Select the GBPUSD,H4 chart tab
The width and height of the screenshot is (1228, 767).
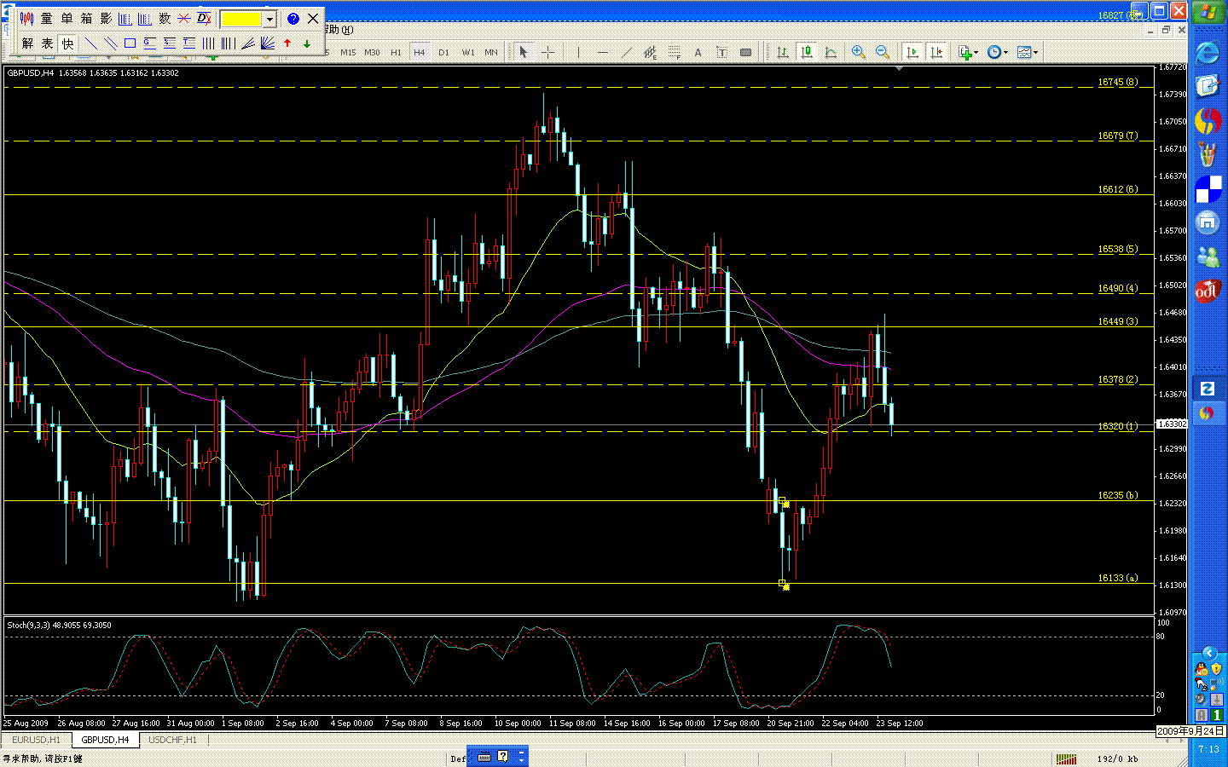tap(105, 740)
